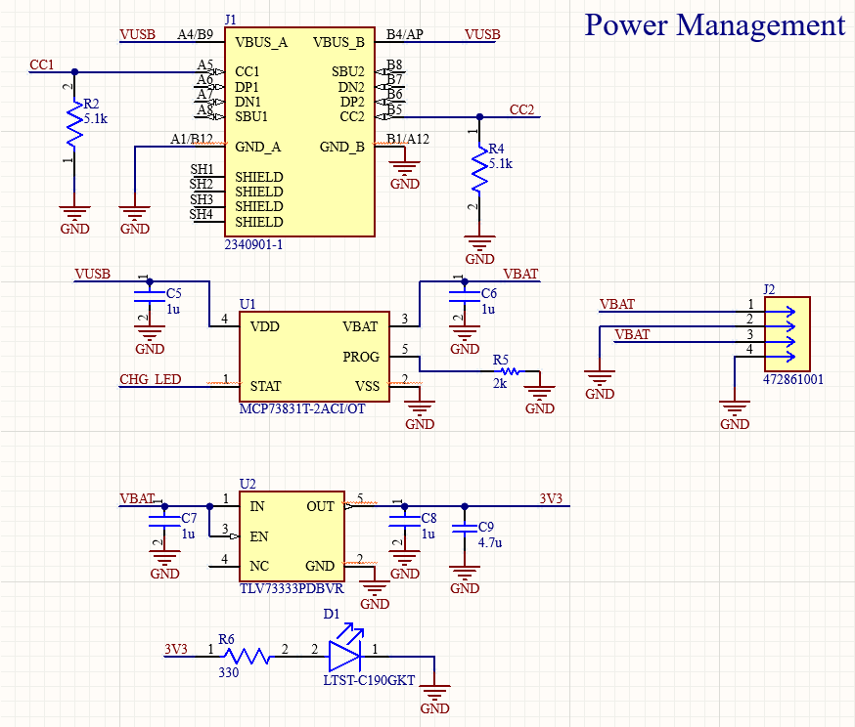Click the MCP73831T-2ACI/OT part text
The width and height of the screenshot is (855, 727).
pyautogui.click(x=302, y=409)
